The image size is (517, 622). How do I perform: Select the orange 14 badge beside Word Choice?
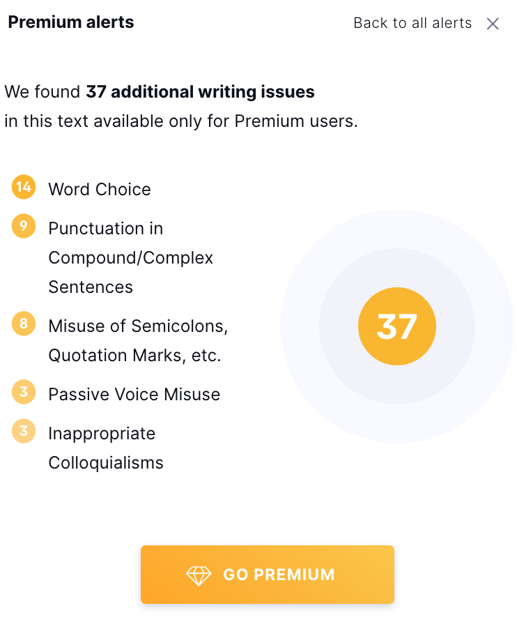24,187
